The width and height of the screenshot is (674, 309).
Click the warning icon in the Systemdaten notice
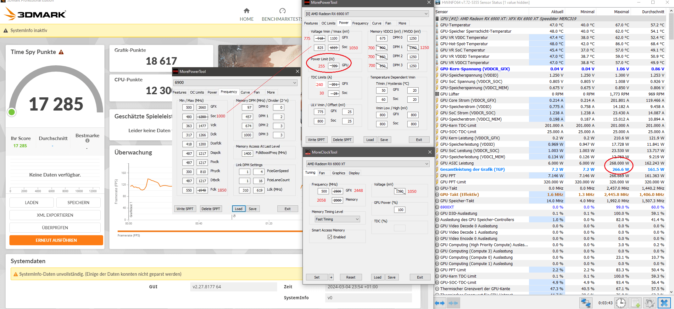point(15,274)
